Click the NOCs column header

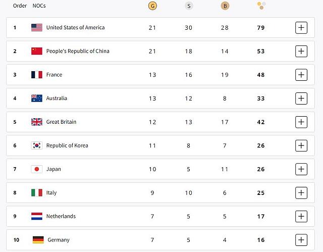point(39,6)
